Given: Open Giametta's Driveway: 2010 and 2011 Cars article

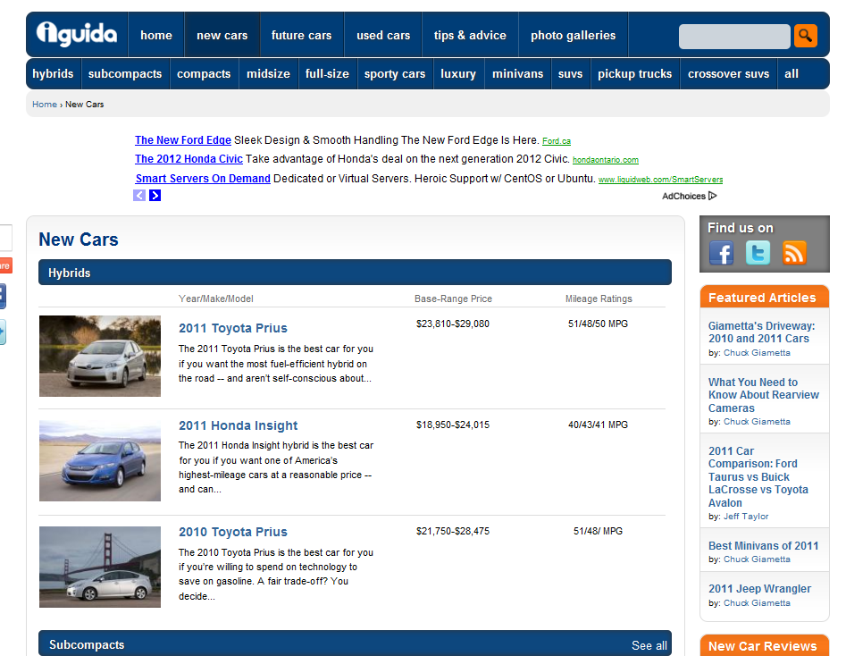Looking at the screenshot, I should click(761, 332).
